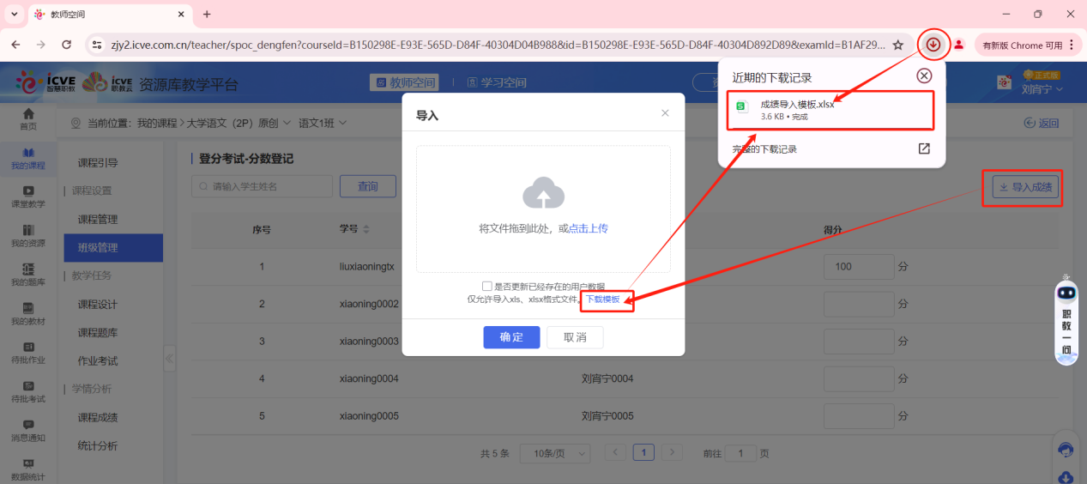The height and width of the screenshot is (484, 1087).
Task: Close the 导入 dialog with X
Action: [665, 113]
